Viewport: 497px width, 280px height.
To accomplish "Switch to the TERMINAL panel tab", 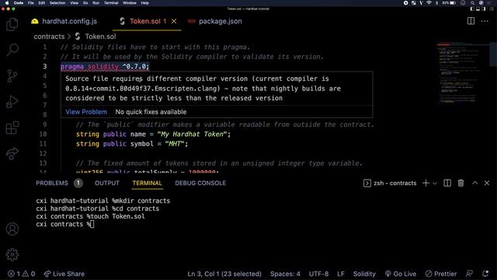I will click(x=147, y=184).
